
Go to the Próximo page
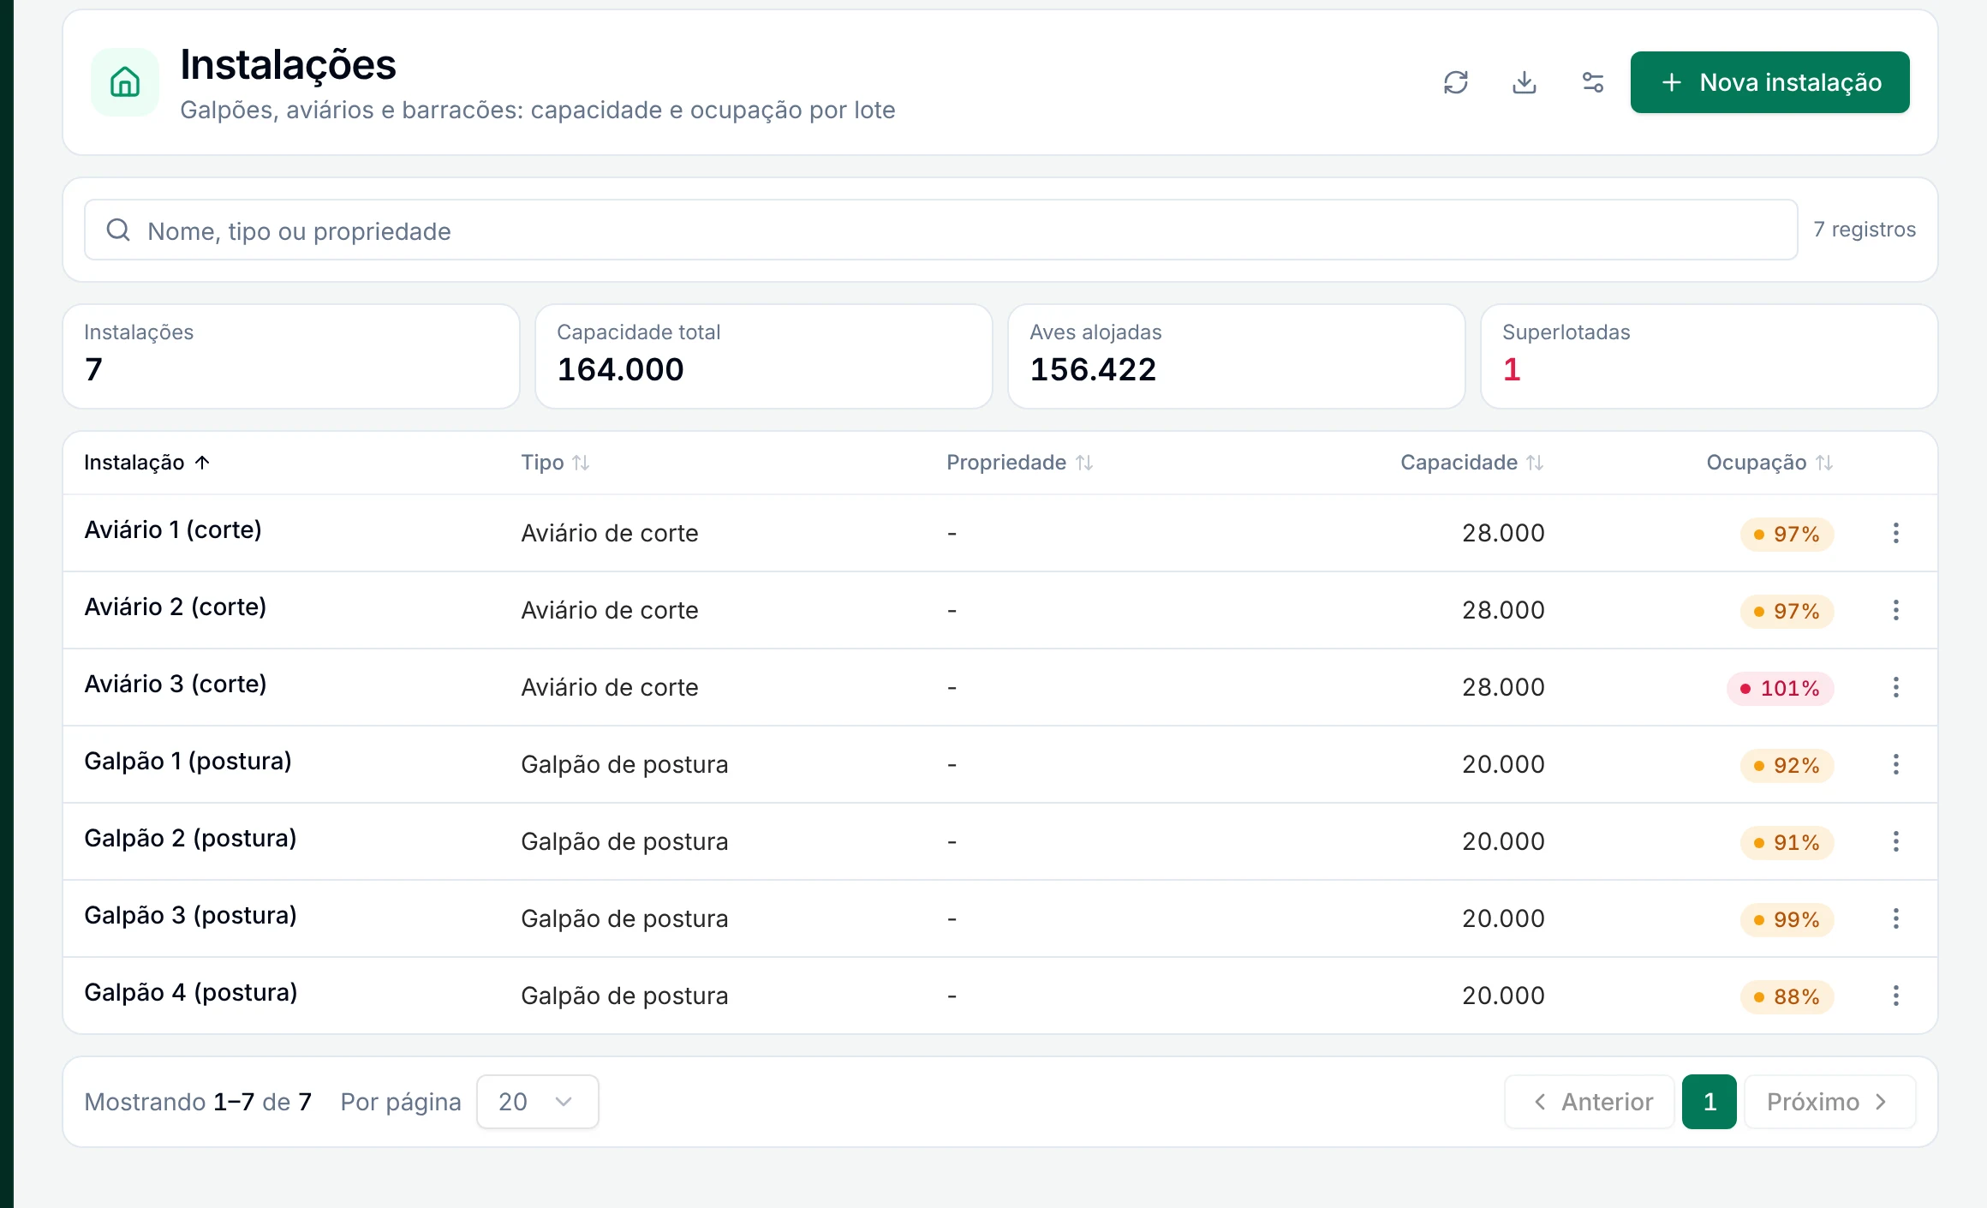[x=1829, y=1102]
